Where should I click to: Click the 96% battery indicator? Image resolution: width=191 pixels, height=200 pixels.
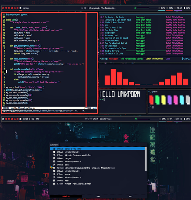[187, 119]
